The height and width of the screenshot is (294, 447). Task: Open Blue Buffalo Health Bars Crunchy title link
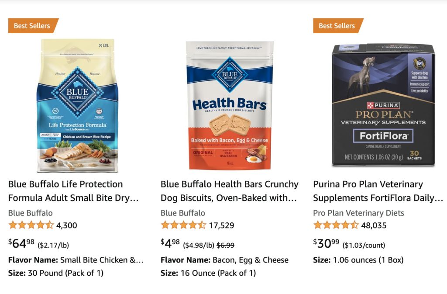pyautogui.click(x=230, y=191)
